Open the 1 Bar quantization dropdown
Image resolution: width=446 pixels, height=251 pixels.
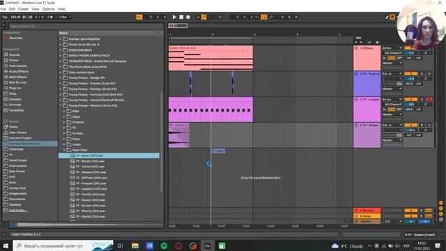[x=65, y=17]
